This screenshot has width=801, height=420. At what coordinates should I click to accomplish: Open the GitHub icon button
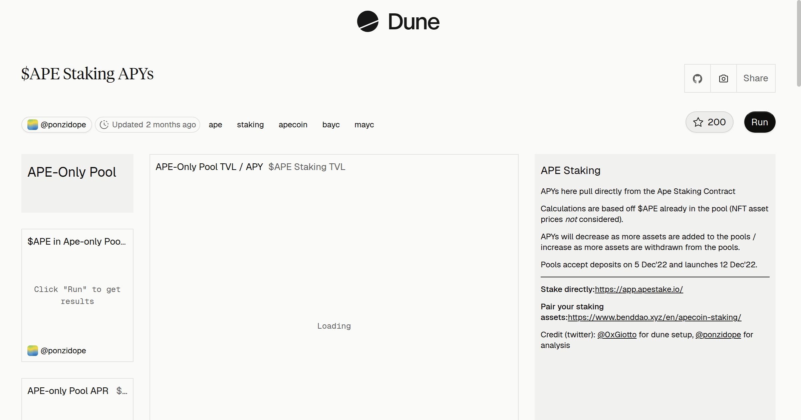pos(698,78)
